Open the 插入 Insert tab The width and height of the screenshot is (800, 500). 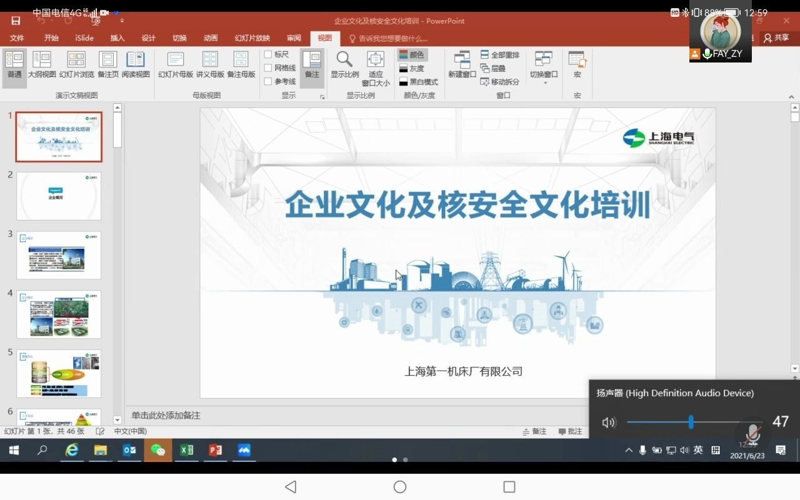click(117, 38)
